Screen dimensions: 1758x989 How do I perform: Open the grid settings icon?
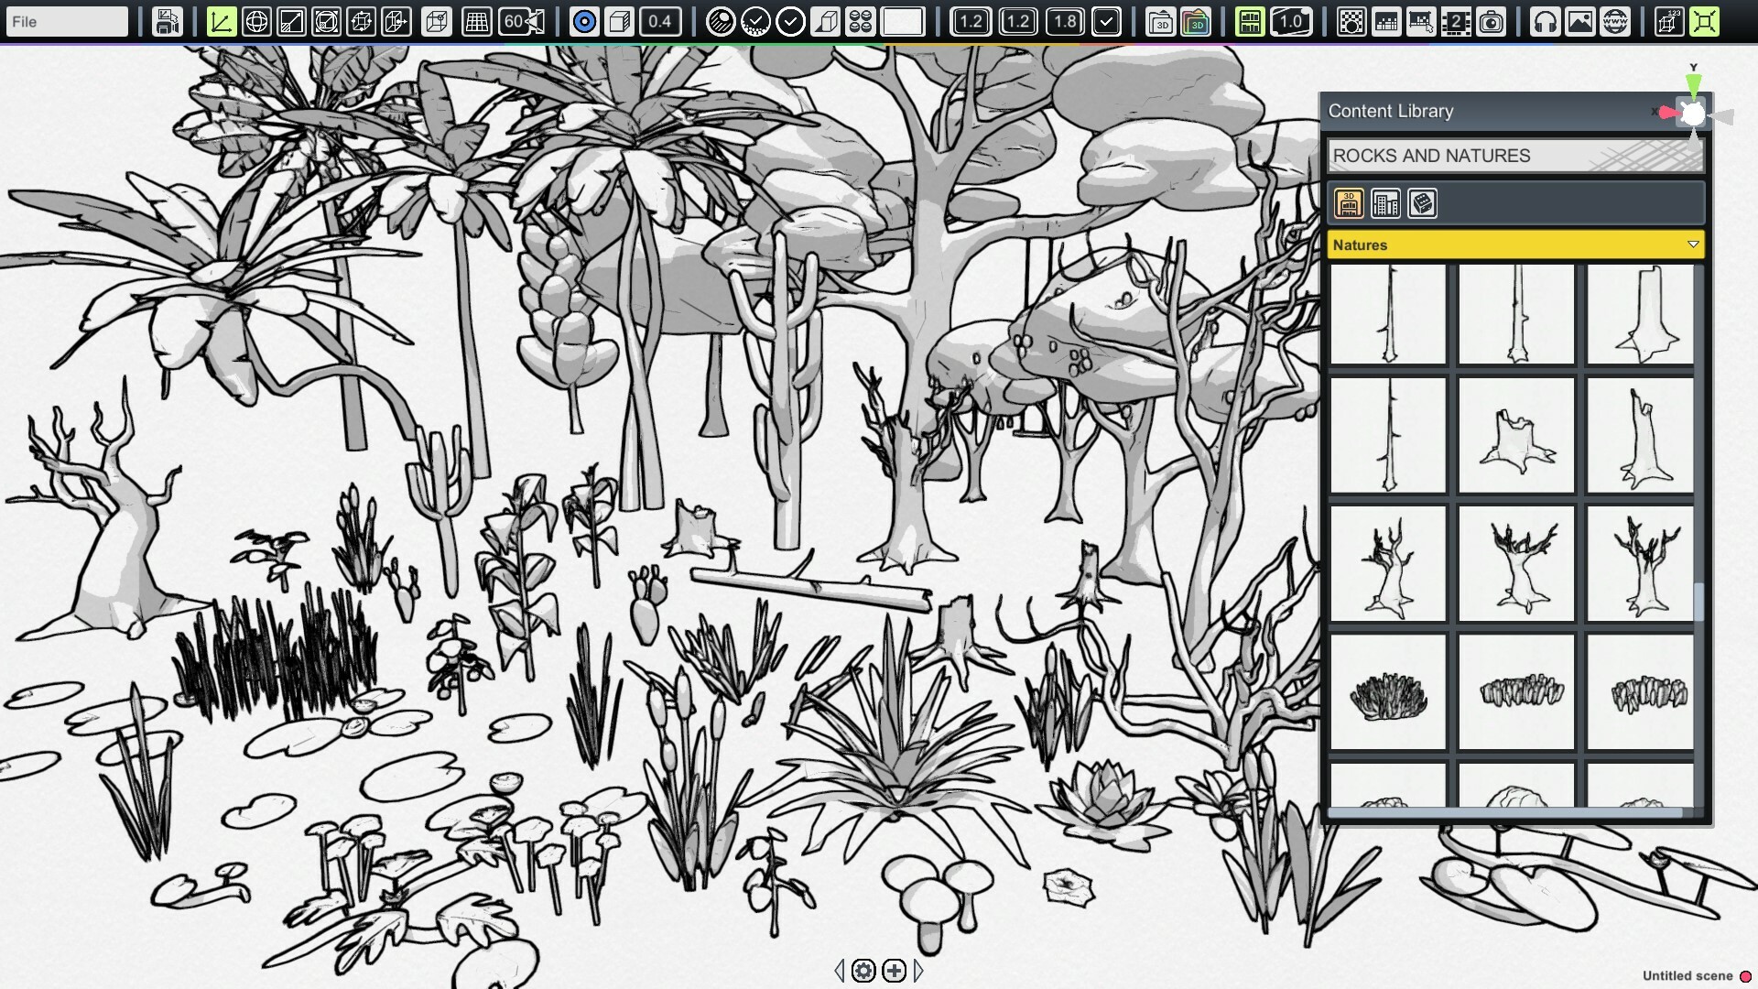[477, 21]
